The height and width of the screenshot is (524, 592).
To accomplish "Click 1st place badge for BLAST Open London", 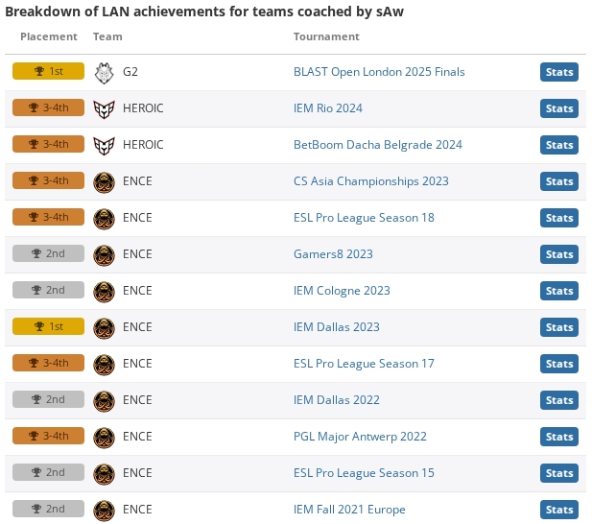I will pyautogui.click(x=48, y=71).
